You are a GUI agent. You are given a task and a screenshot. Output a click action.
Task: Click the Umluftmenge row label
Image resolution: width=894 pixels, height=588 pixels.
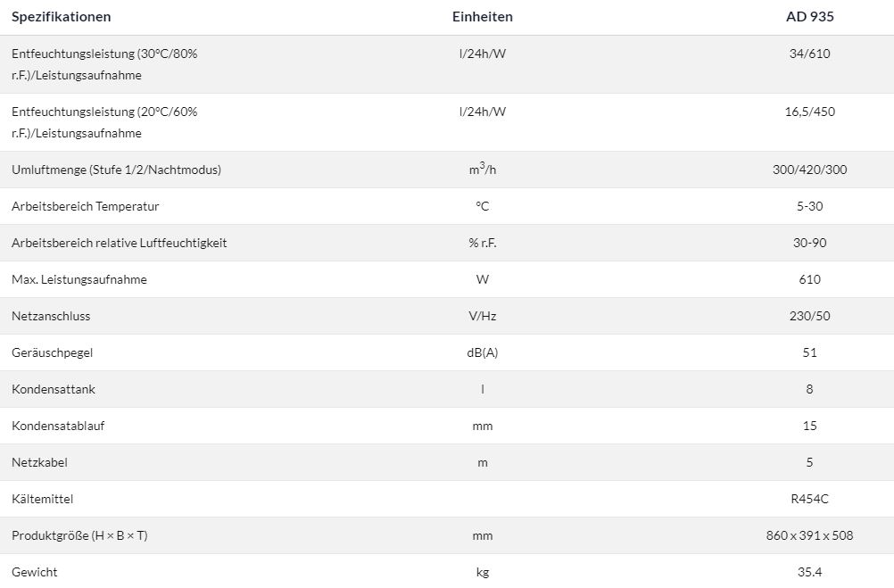pos(116,170)
